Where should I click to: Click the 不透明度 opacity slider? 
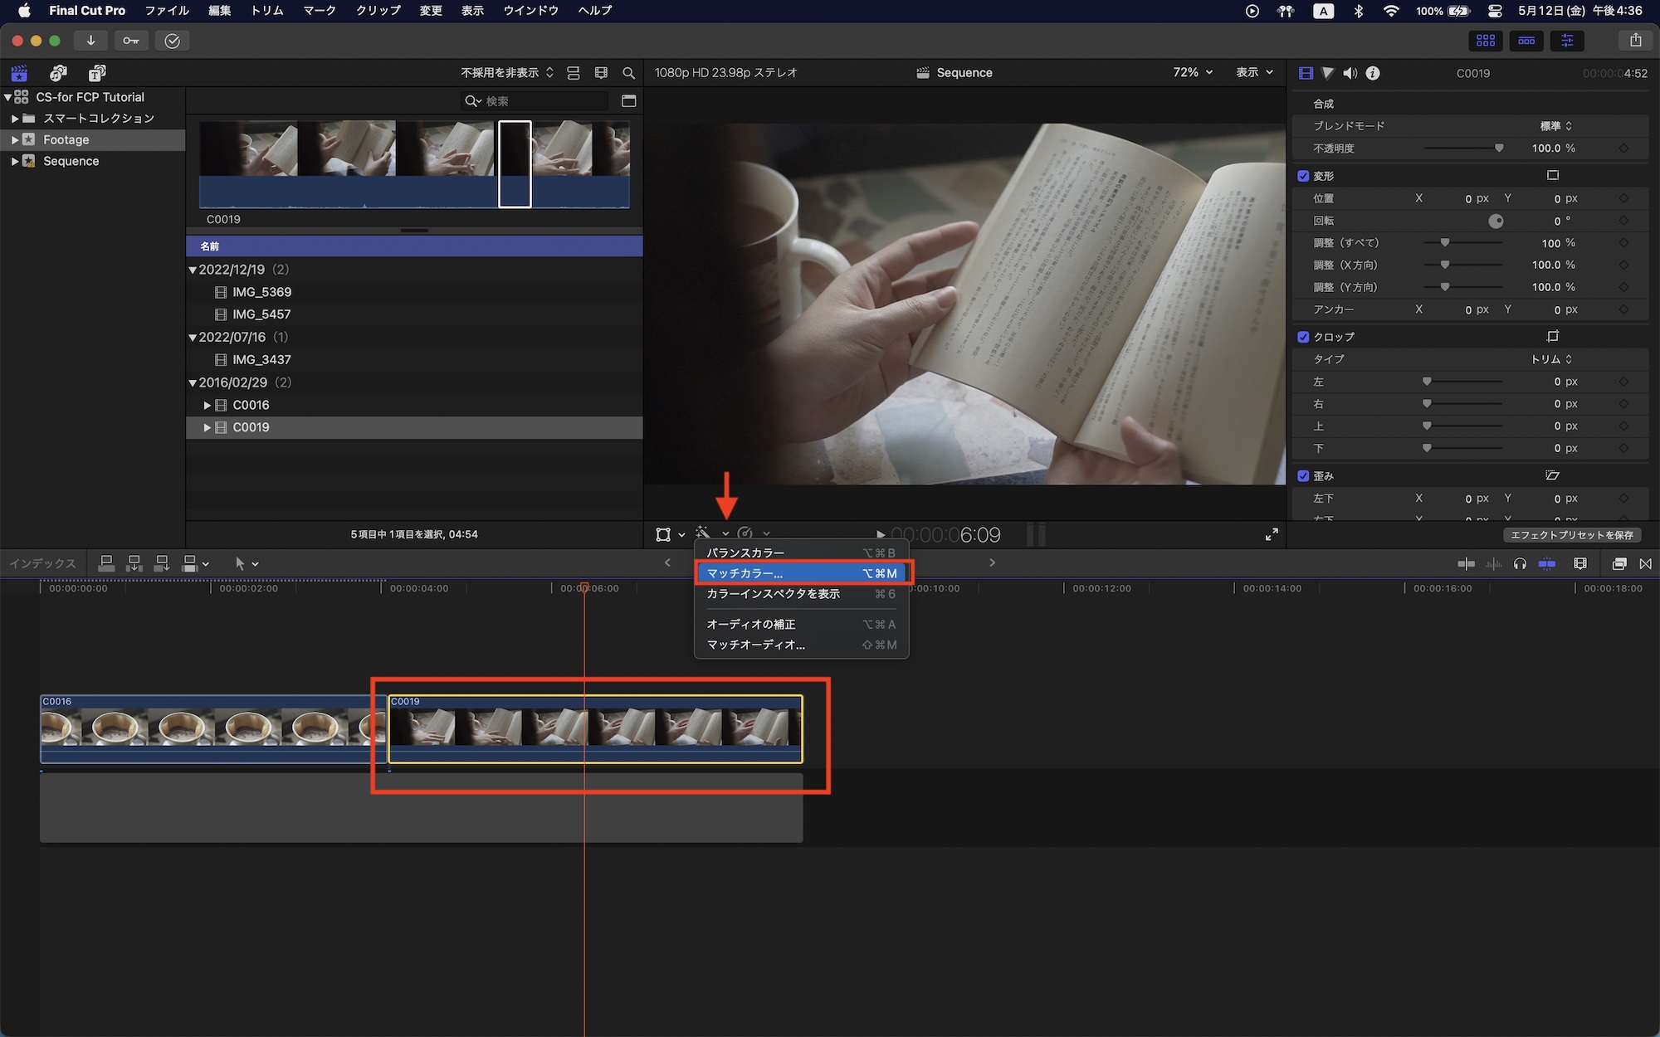point(1462,148)
